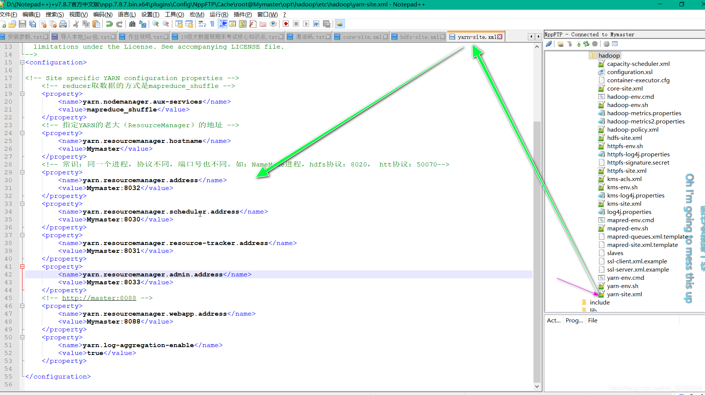This screenshot has height=395, width=705.
Task: Click the NppFTP connect/disconnect icon
Action: coord(549,44)
